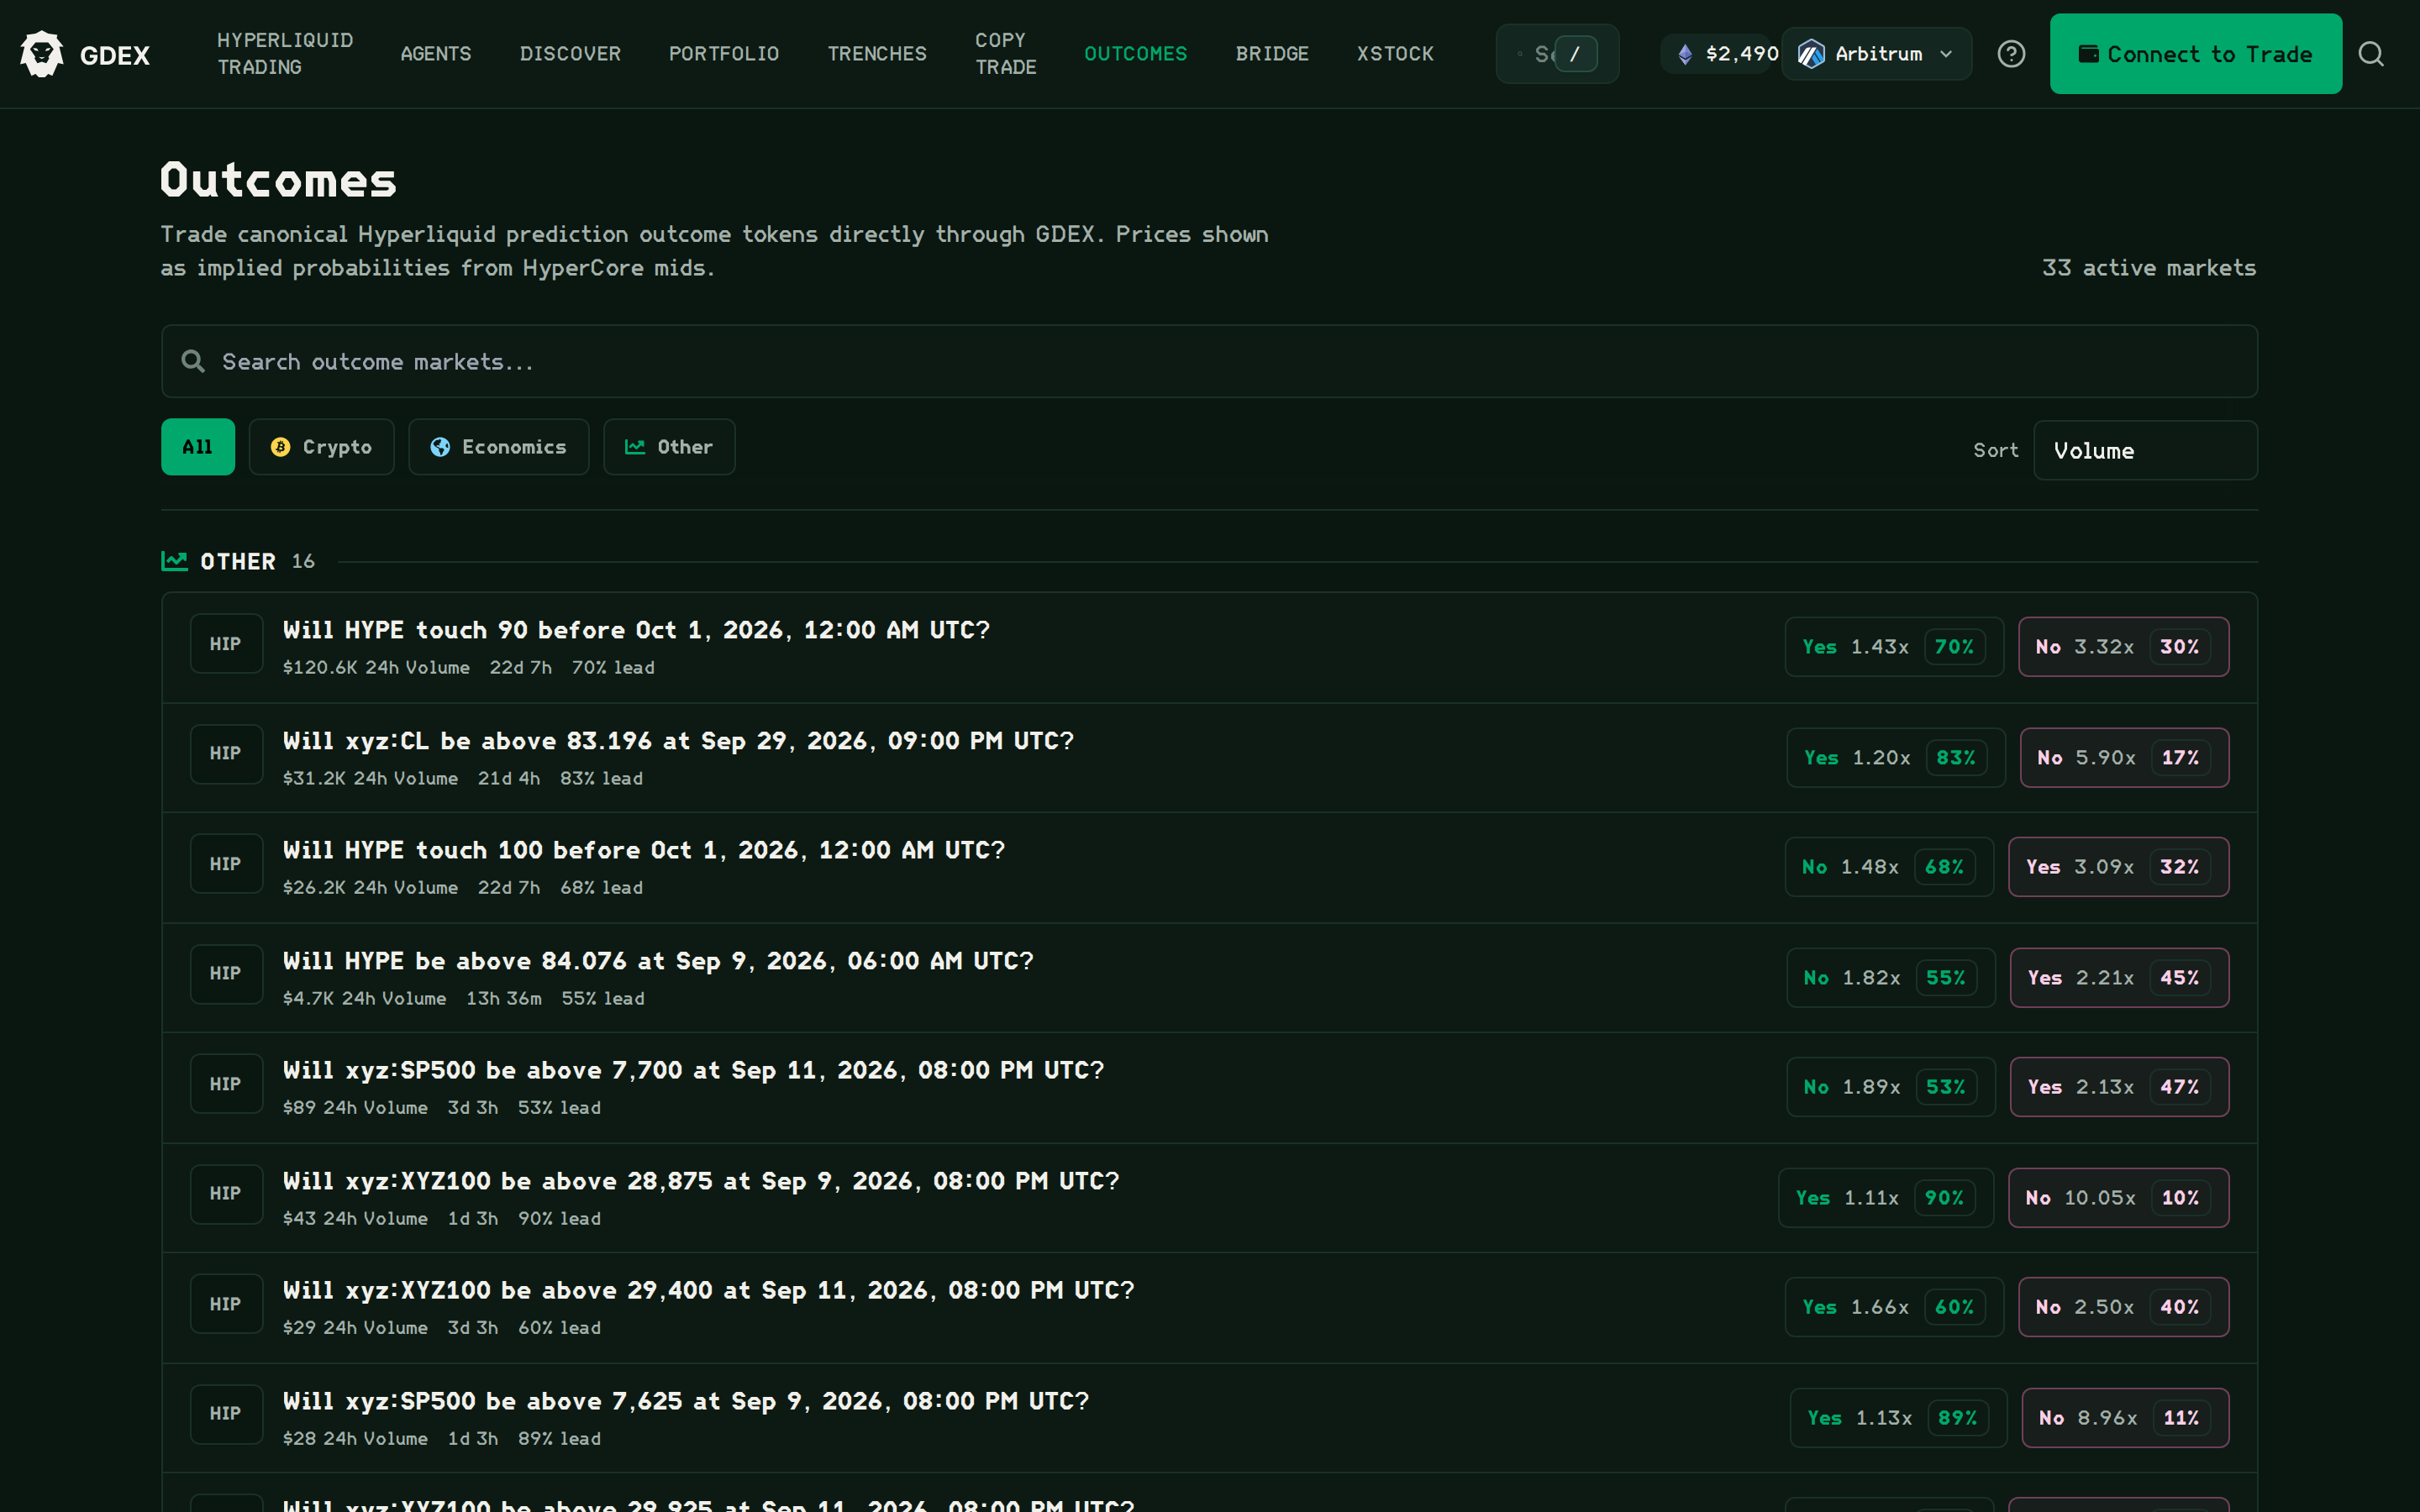Open market Will xyz:SP500 be above 7,700
2420x1512 pixels.
tap(693, 1070)
